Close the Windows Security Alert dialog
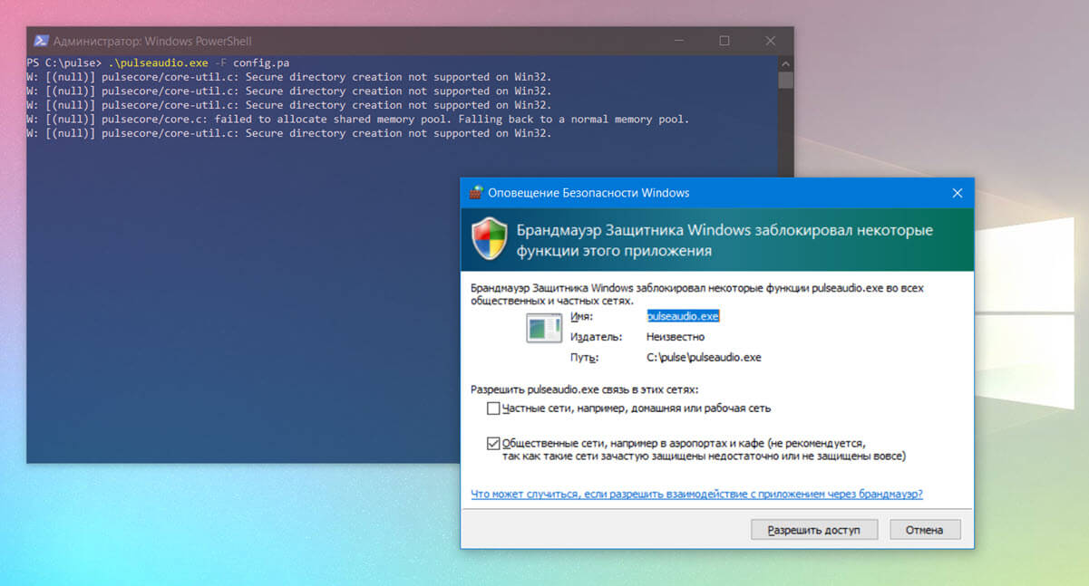 957,193
